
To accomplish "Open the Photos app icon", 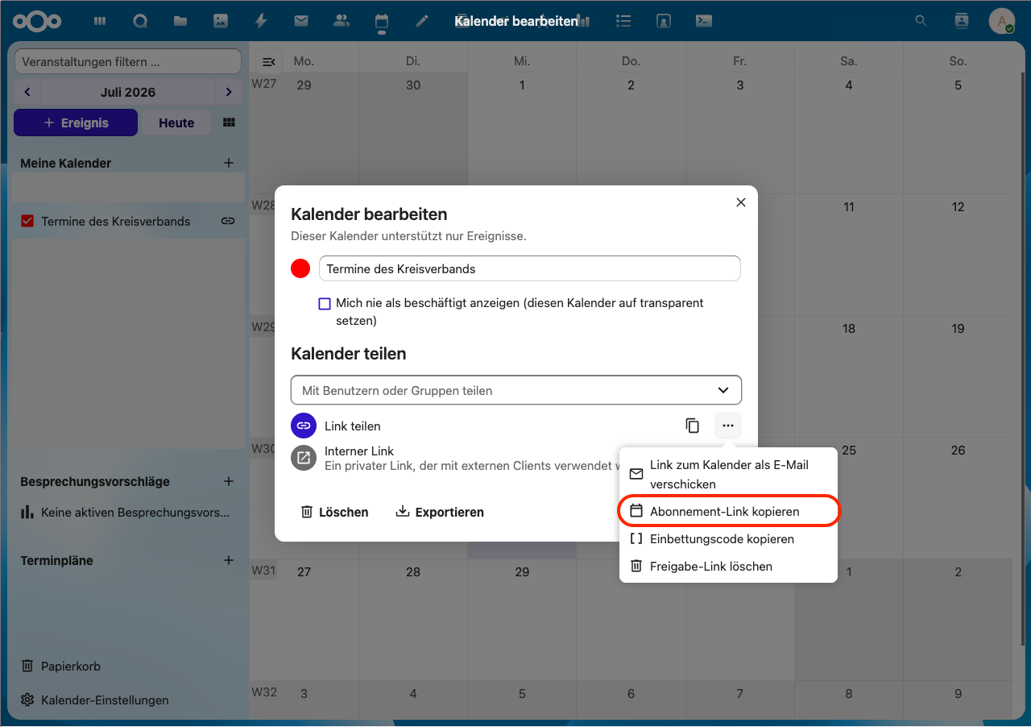I will [x=221, y=21].
